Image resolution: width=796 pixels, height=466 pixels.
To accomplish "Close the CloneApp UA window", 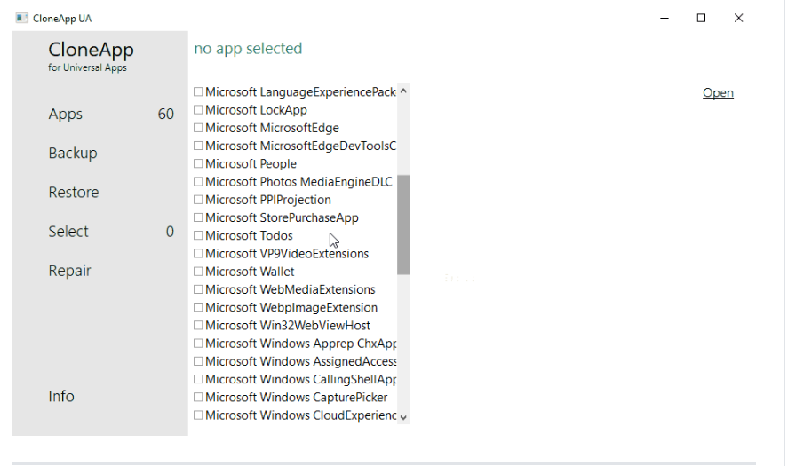I will (738, 19).
